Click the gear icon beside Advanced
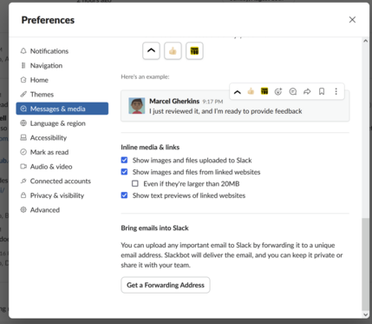372x324 pixels. coord(23,210)
